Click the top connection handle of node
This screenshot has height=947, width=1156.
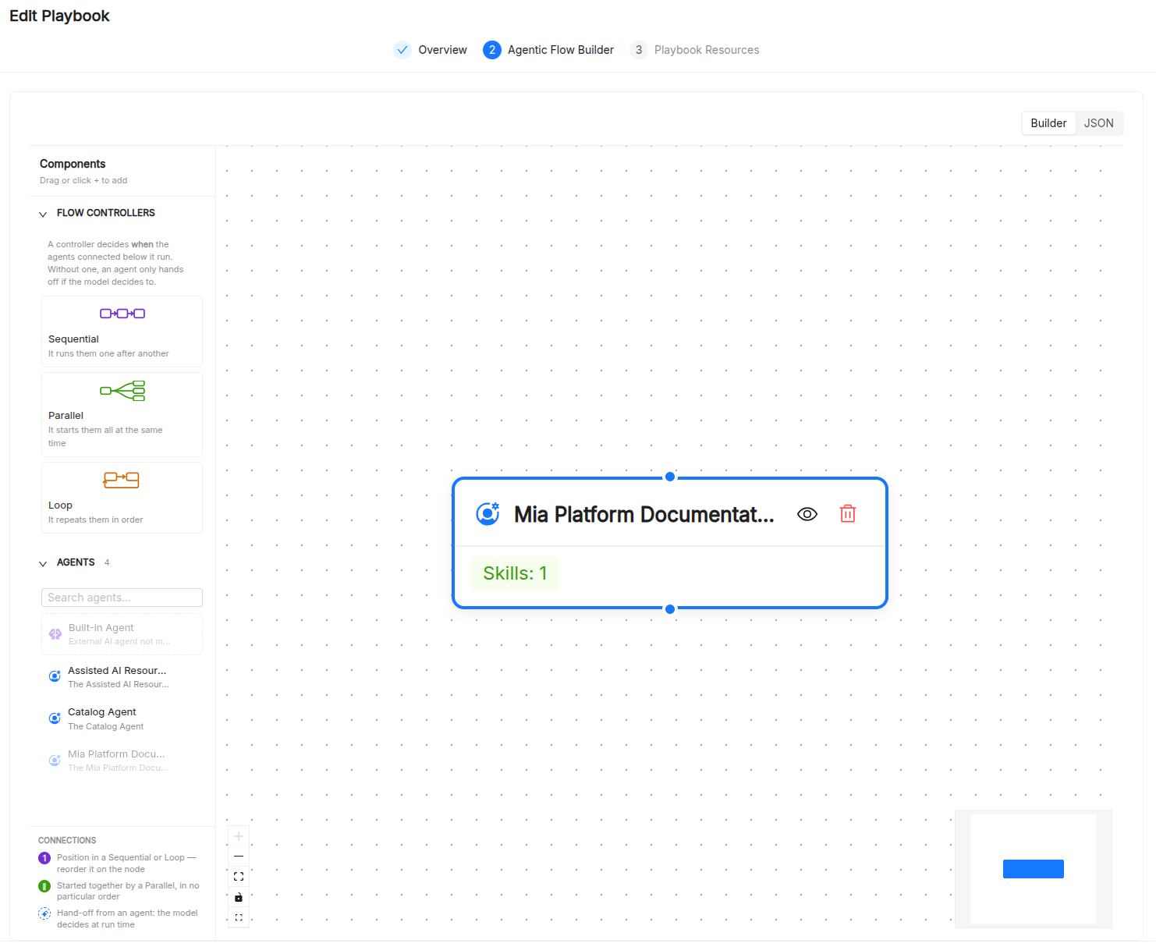pos(670,477)
